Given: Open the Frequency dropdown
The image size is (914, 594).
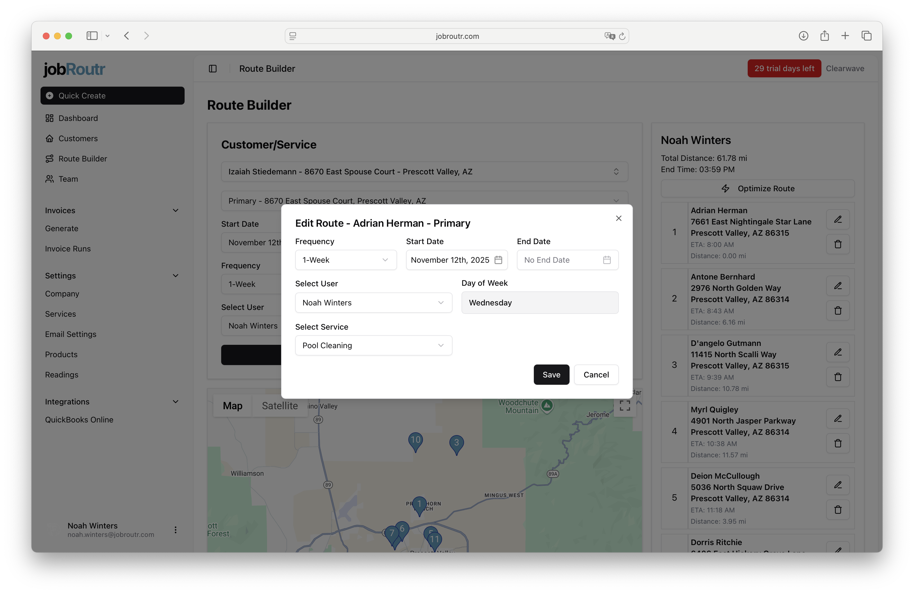Looking at the screenshot, I should click(345, 260).
